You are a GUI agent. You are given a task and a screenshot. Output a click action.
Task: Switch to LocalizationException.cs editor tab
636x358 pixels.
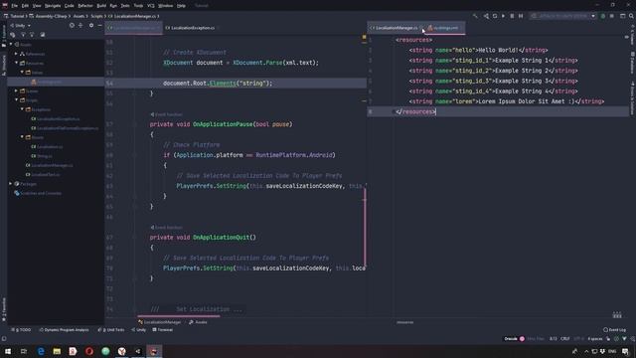tap(192, 28)
